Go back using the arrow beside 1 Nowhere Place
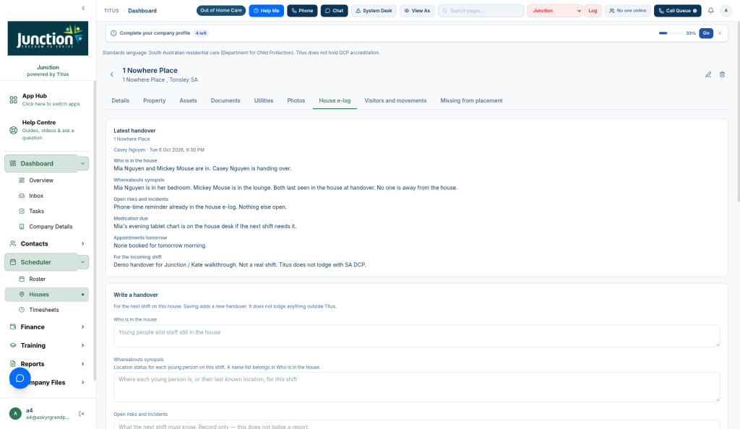 pyautogui.click(x=112, y=74)
